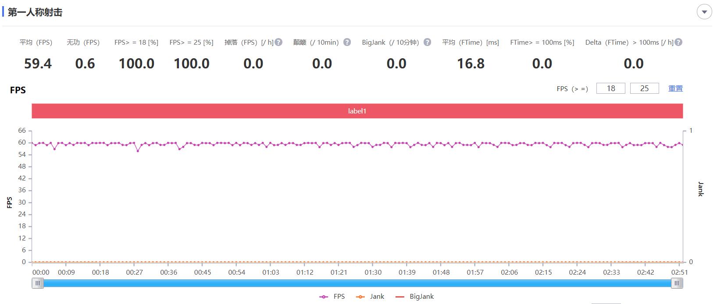Click the 00:27 tick on the time axis
This screenshot has height=304, width=717.
tap(134, 272)
